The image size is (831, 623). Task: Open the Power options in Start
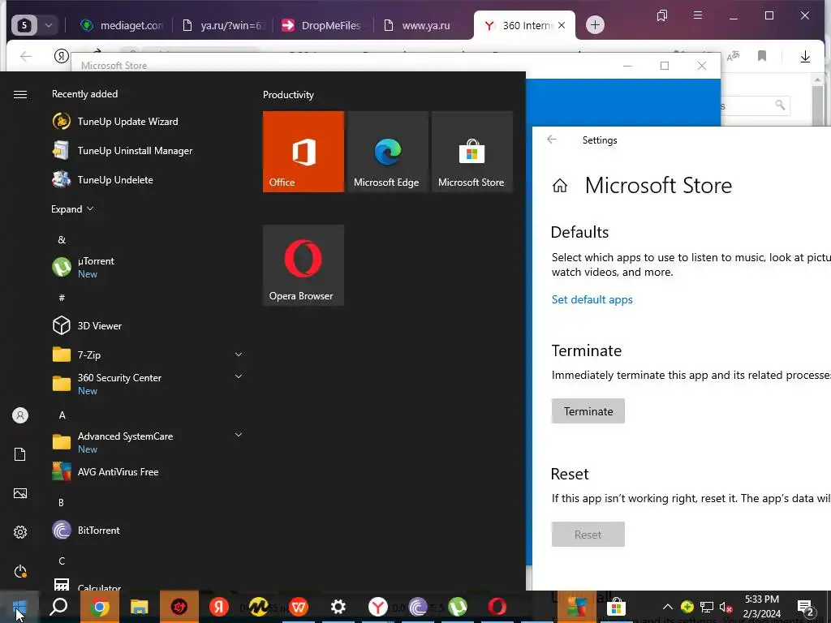(20, 572)
